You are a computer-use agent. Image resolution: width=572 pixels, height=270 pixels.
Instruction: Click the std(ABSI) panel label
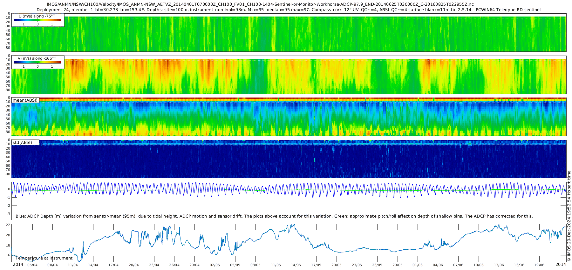point(22,143)
